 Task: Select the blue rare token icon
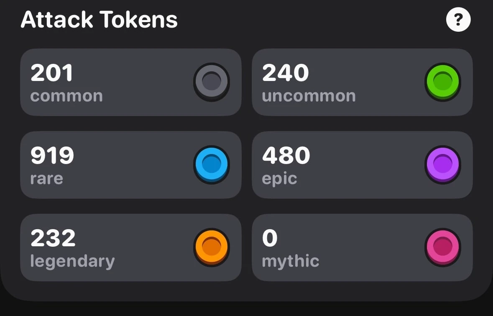point(212,164)
